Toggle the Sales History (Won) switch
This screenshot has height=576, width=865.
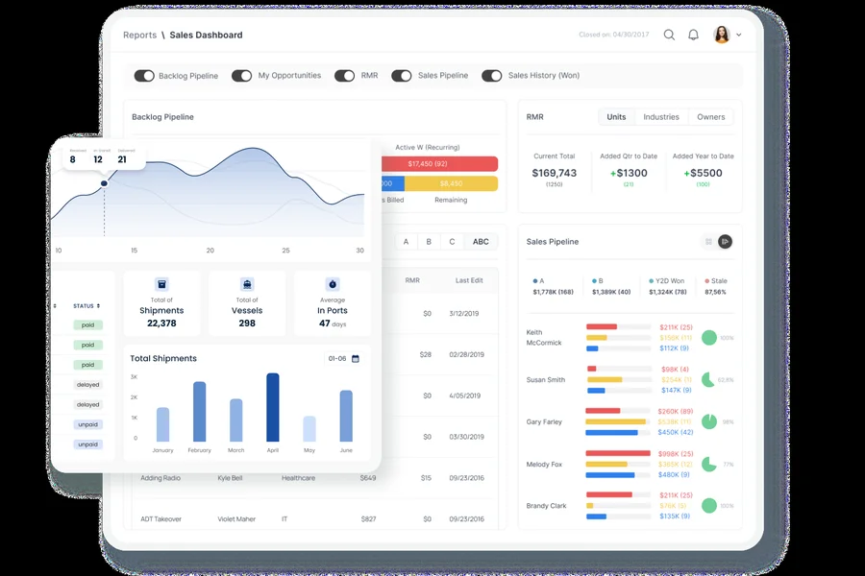tap(493, 75)
